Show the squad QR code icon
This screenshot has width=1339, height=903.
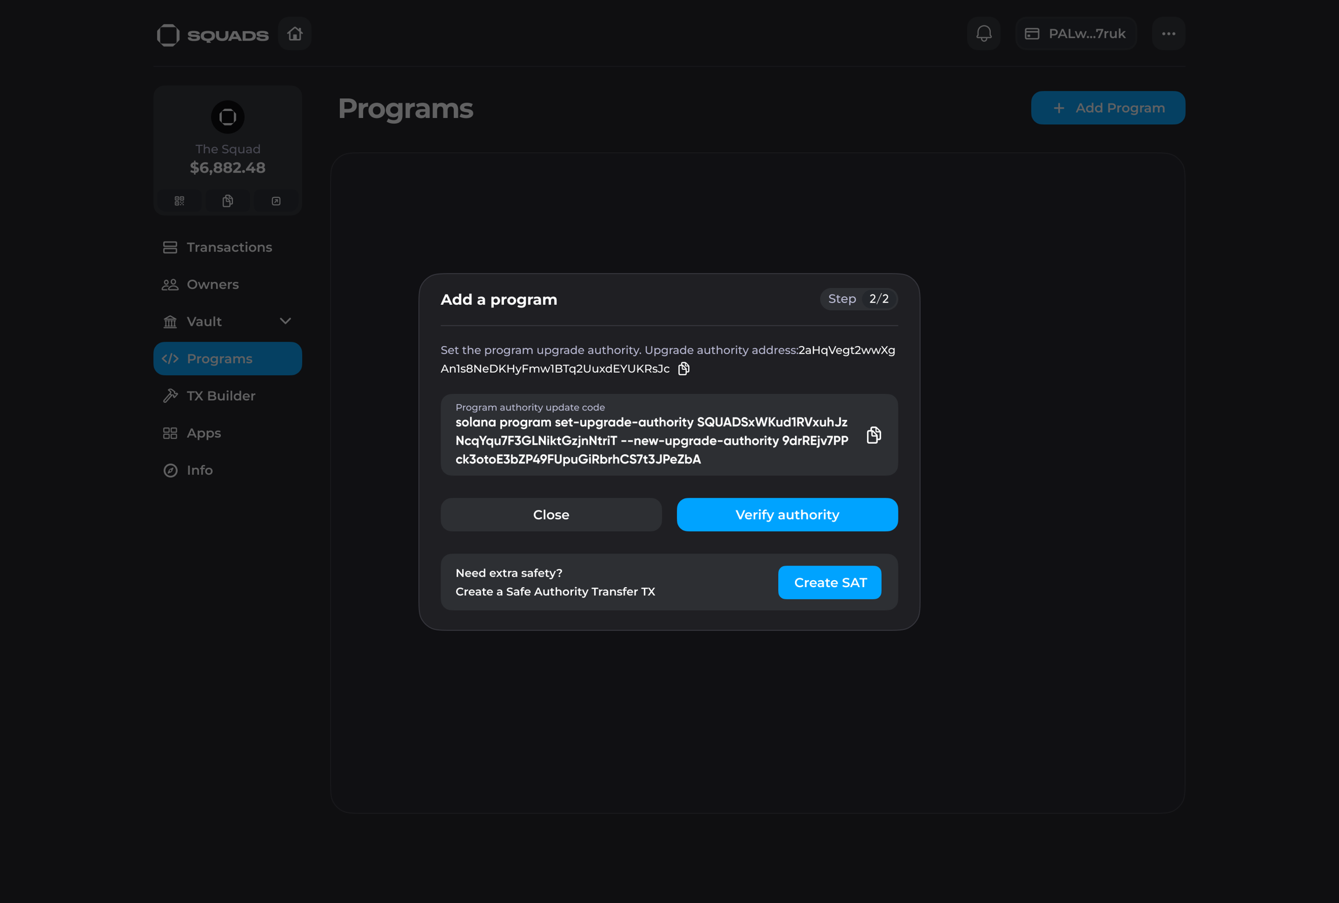coord(179,201)
